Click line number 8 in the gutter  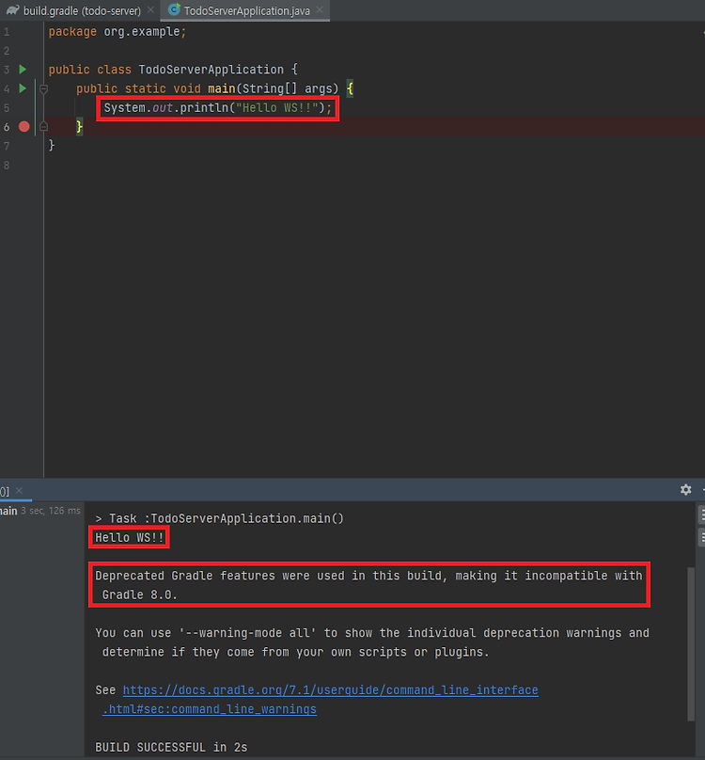[x=7, y=165]
